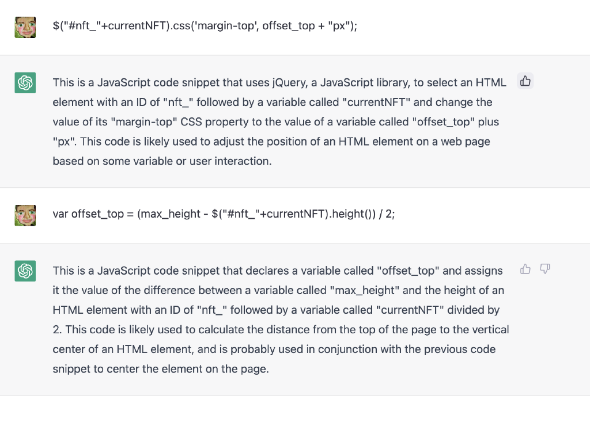Click the "element with an ID of" line start
The width and height of the screenshot is (590, 445).
click(106, 102)
